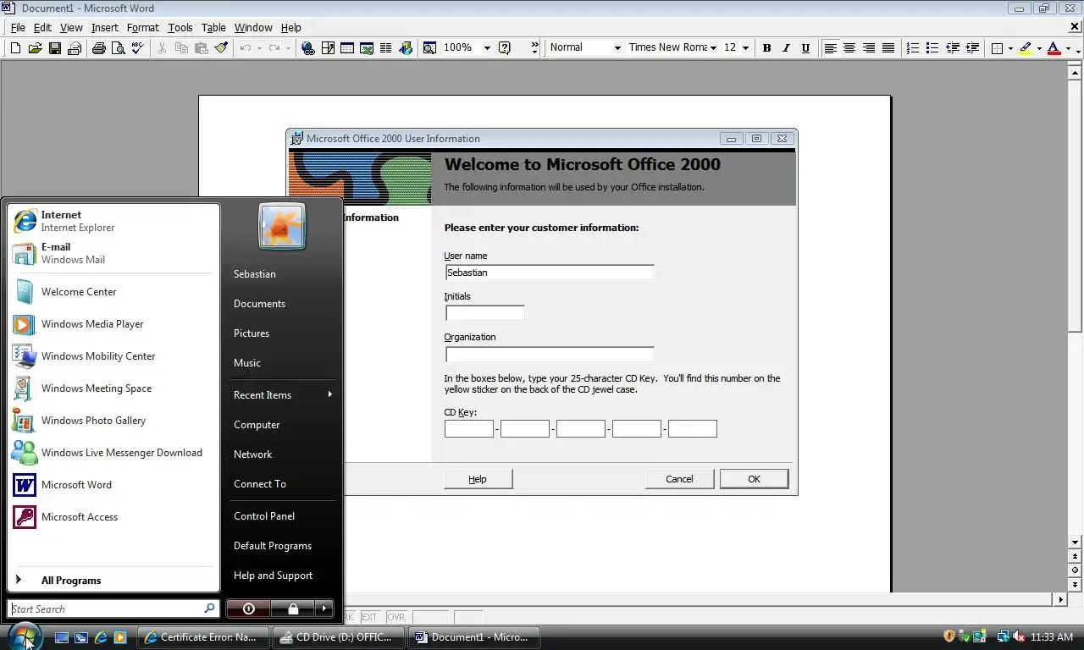The height and width of the screenshot is (650, 1084).
Task: Click the Outside Border icon
Action: [x=997, y=48]
